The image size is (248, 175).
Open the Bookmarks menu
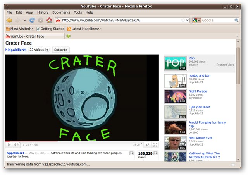61,12
